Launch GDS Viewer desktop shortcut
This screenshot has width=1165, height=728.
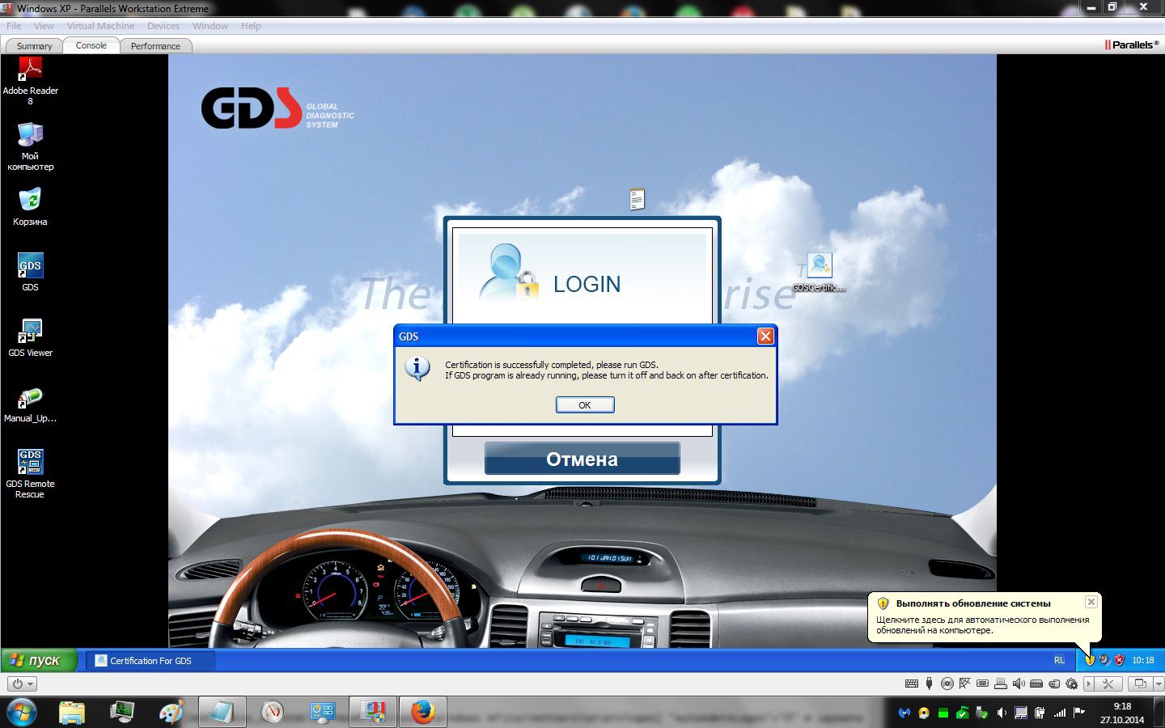30,337
